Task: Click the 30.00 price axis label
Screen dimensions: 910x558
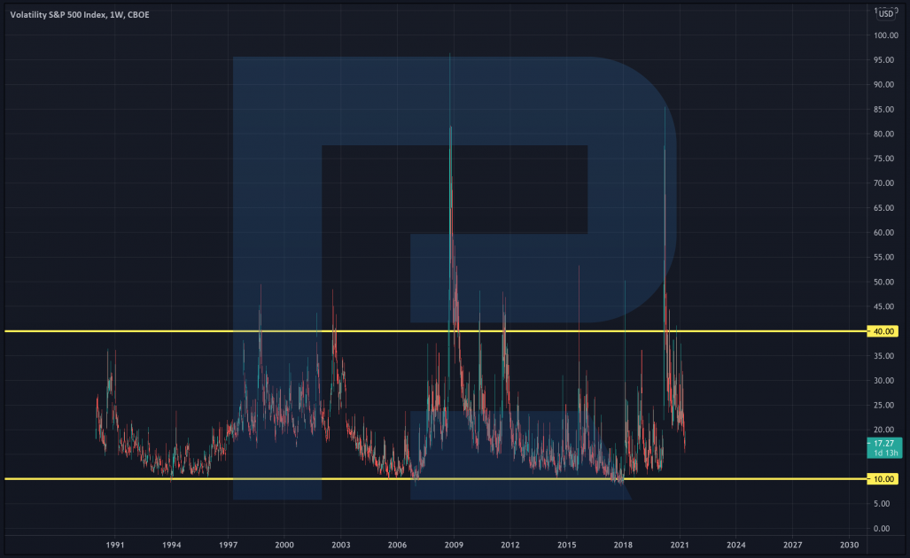Action: [884, 381]
